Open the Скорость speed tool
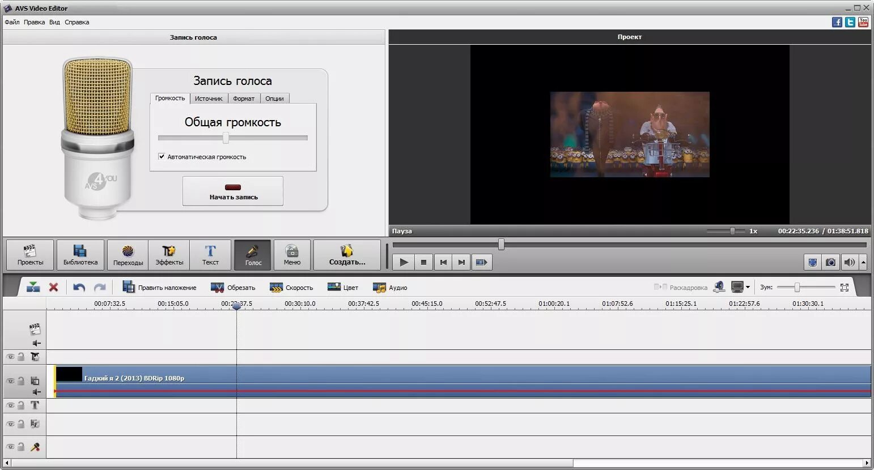 point(291,287)
